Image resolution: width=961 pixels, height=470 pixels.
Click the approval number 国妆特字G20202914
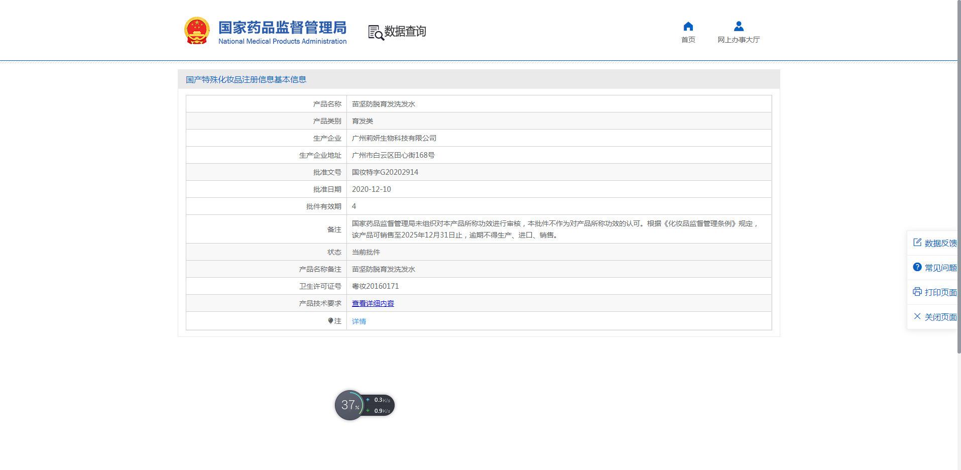pos(385,172)
